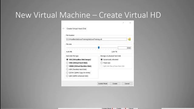Open the dialog help question mark
The width and height of the screenshot is (194, 109).
coord(123,23)
